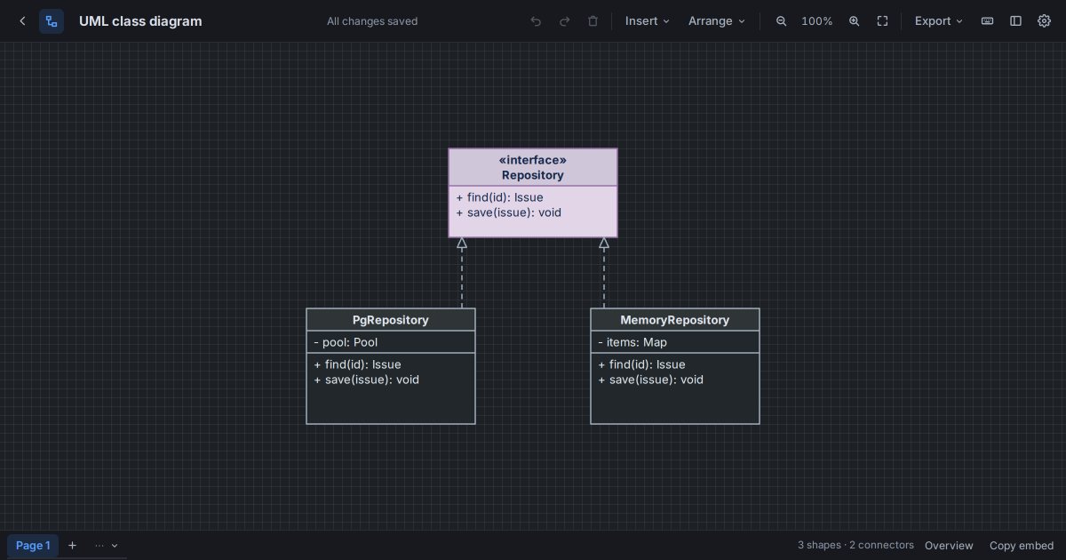Click the 100% zoom level

[817, 21]
